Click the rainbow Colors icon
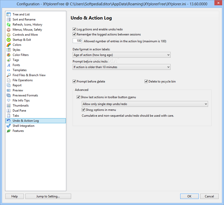Screen dimensions: 224x205 click(9, 45)
